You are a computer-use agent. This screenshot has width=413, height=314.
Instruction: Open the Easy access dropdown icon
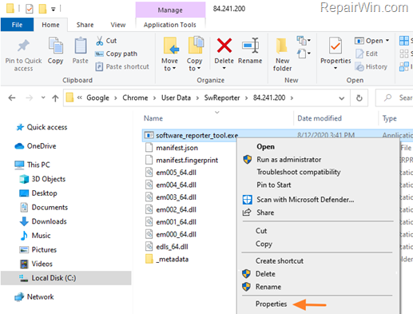[x=304, y=54]
